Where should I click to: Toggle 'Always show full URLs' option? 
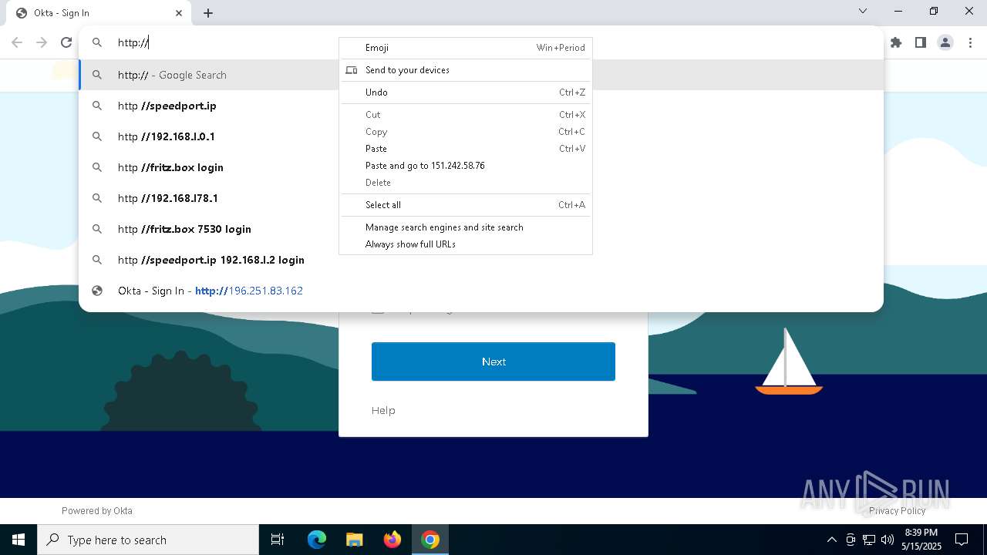(x=466, y=244)
